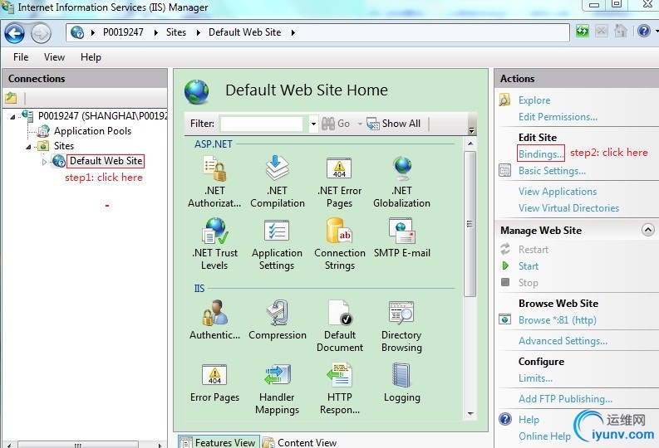Expand the Default Web Site node

pyautogui.click(x=44, y=162)
